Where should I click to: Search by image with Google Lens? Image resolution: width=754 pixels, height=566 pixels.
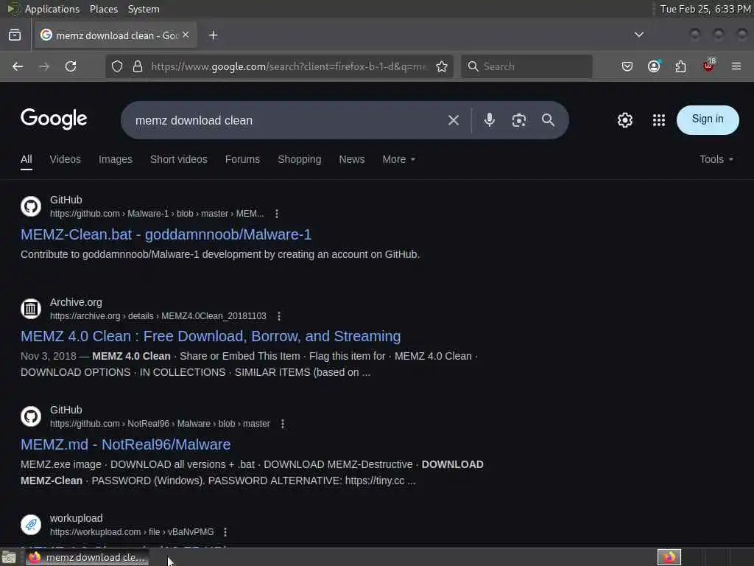518,120
